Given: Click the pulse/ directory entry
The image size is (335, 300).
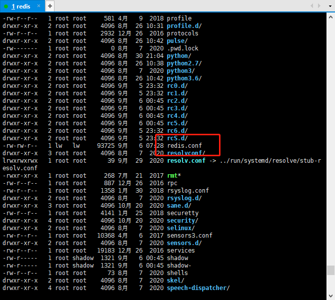Looking at the screenshot, I should coord(177,41).
